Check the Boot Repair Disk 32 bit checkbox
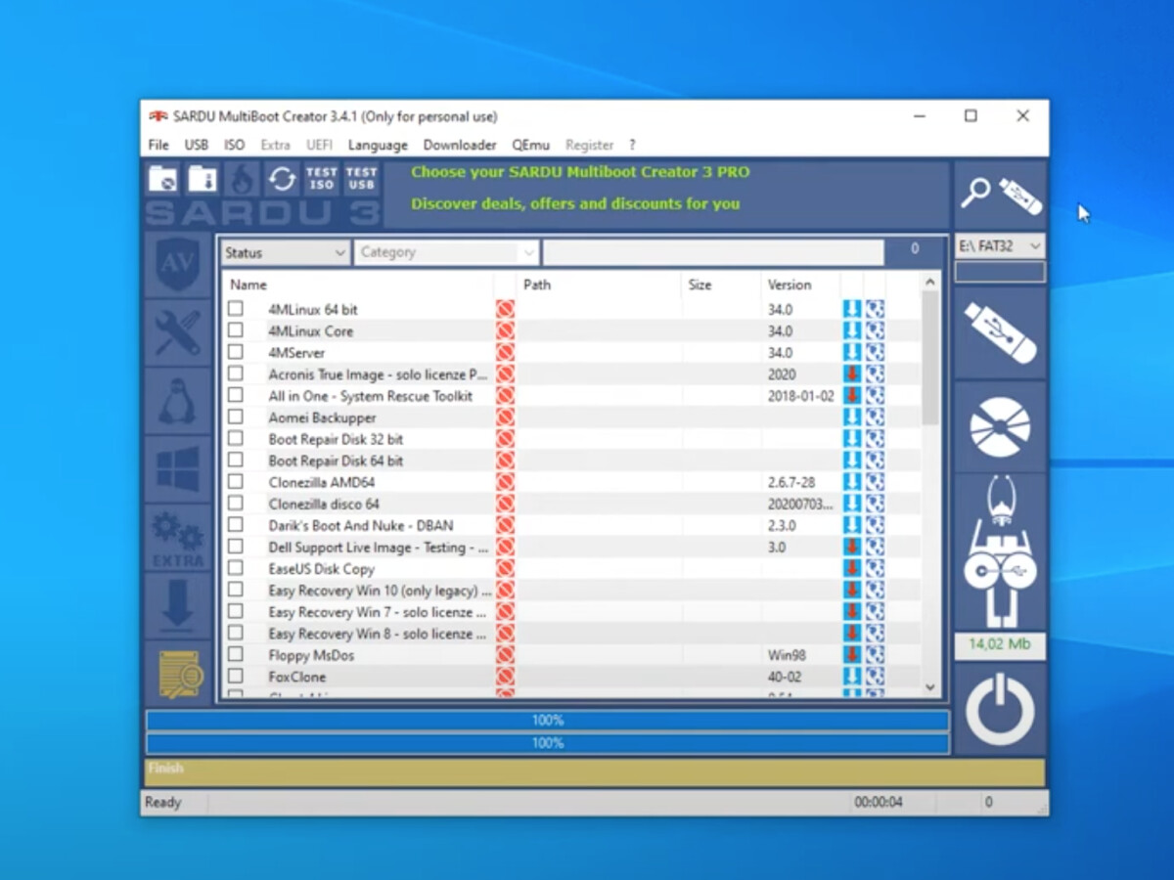1174x880 pixels. [x=236, y=439]
